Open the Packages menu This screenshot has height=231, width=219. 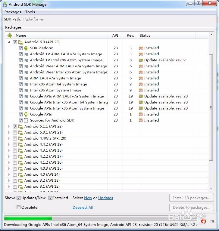(x=13, y=12)
